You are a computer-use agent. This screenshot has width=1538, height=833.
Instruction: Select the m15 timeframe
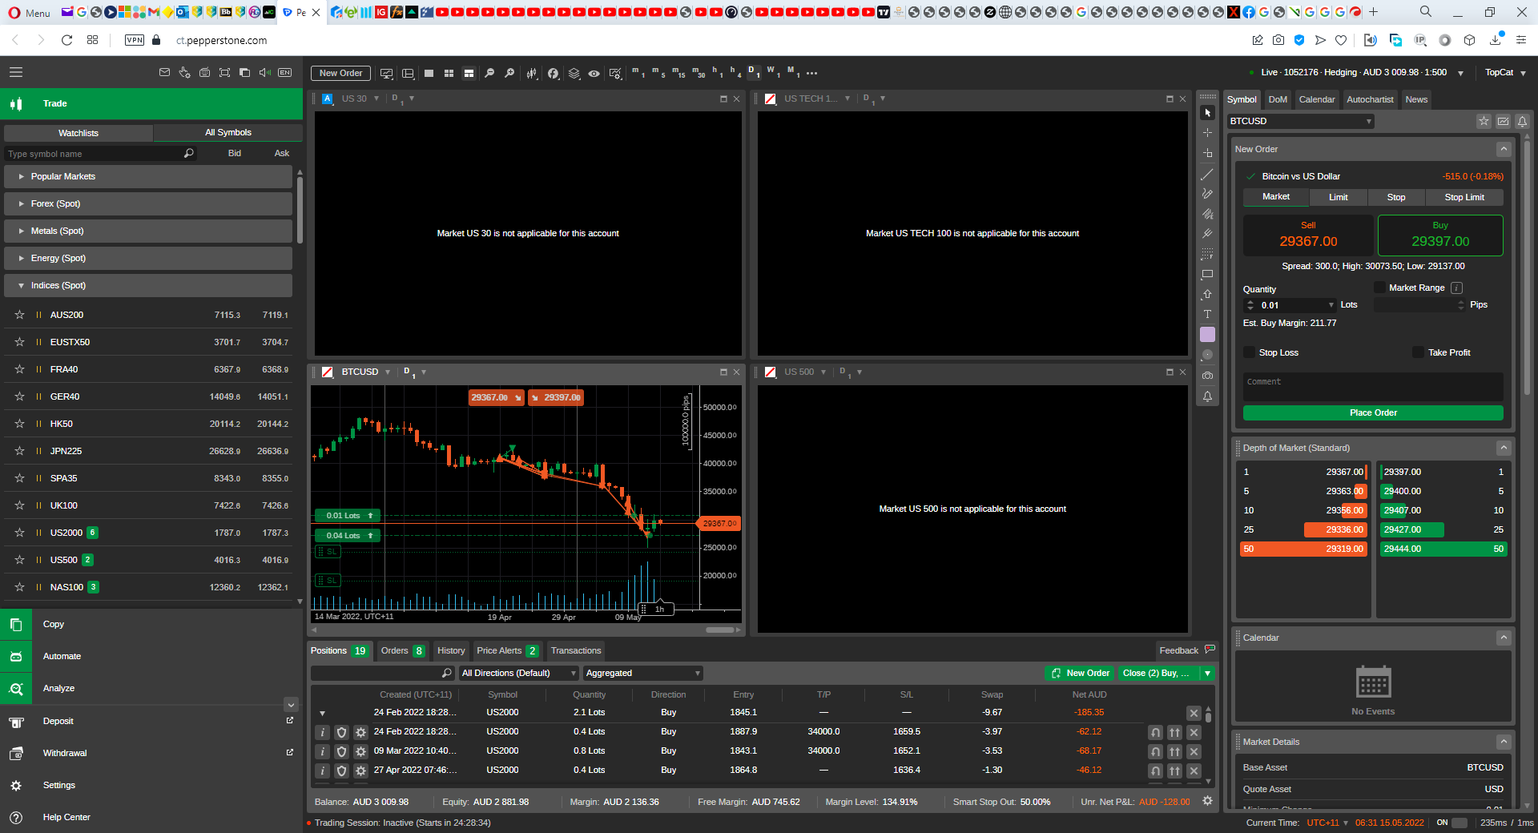tap(678, 73)
